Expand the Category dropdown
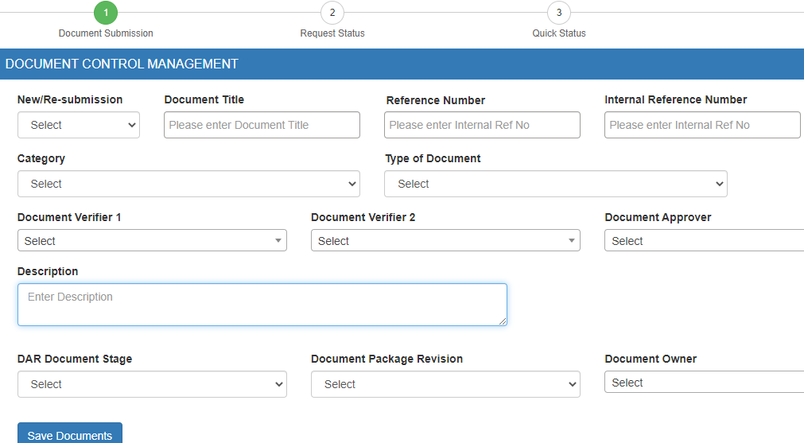Viewport: 804px width, 443px height. tap(188, 184)
